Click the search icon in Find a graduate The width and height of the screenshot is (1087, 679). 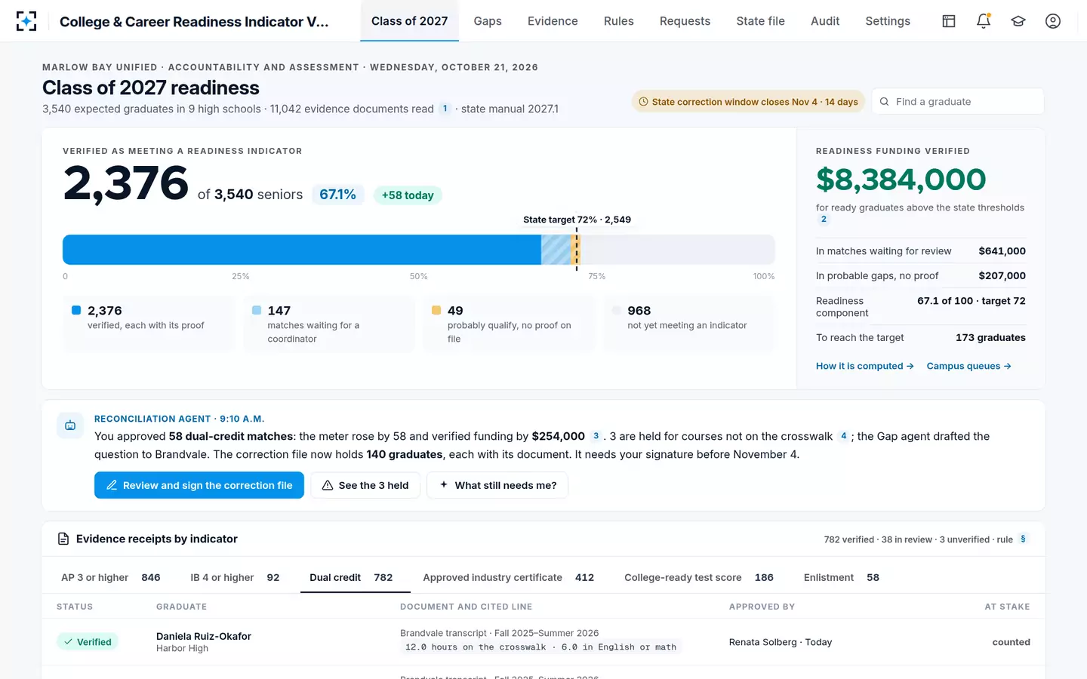pos(885,102)
